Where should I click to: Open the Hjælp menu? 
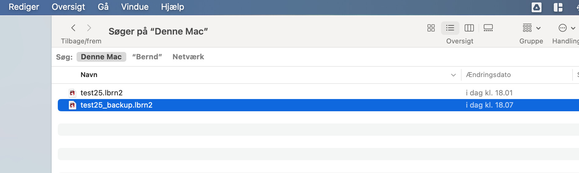point(172,7)
